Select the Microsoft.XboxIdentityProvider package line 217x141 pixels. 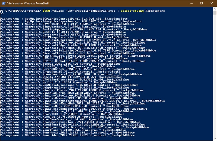pyautogui.click(x=73, y=125)
